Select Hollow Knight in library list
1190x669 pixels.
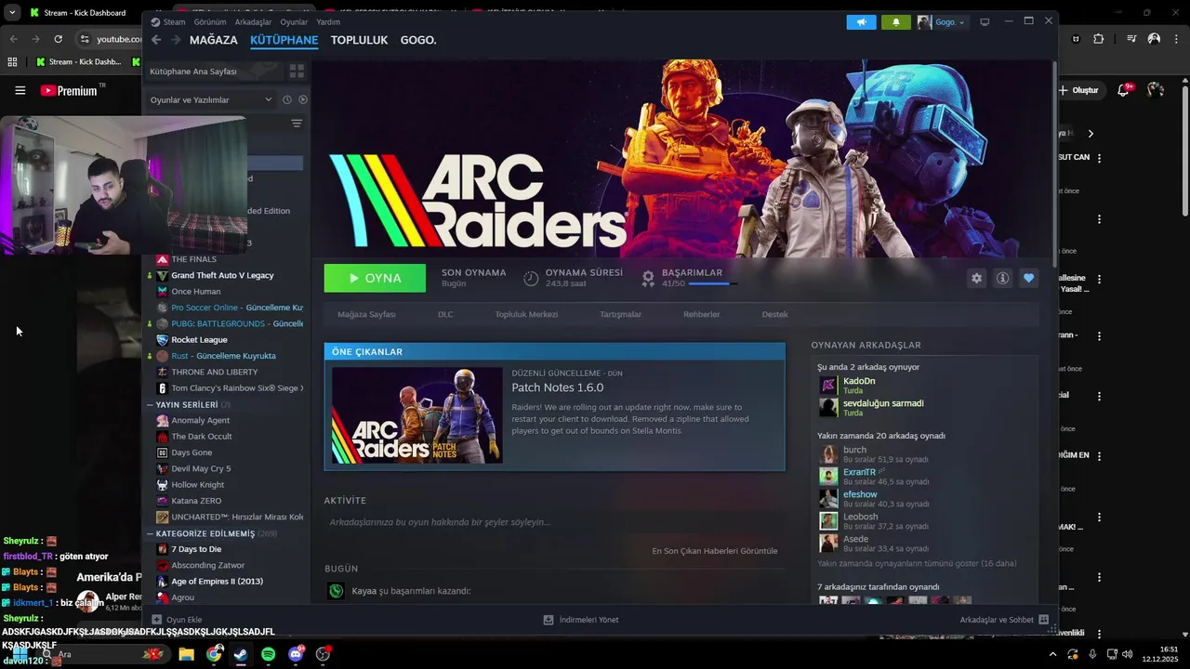coord(197,484)
